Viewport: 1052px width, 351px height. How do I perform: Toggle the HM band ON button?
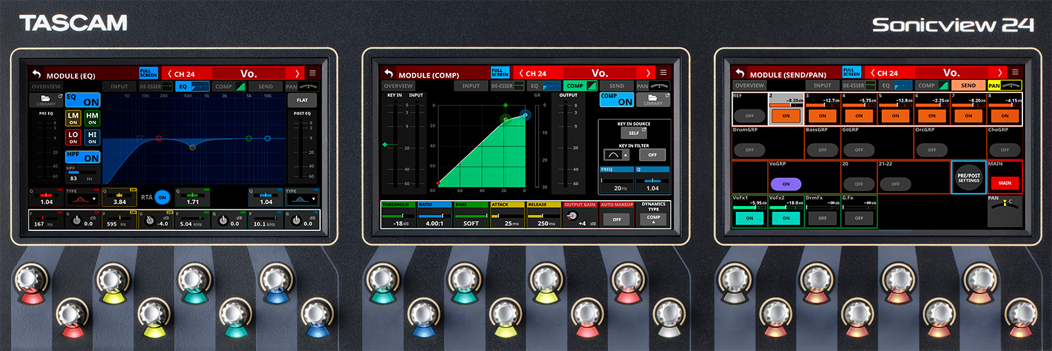pos(92,119)
